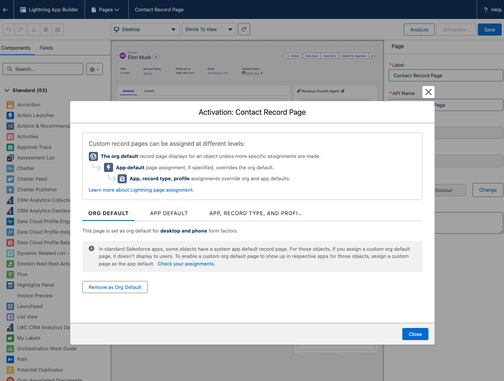Screen dimensions: 504x381
Task: Open the Check your assignments link
Action: point(186,264)
